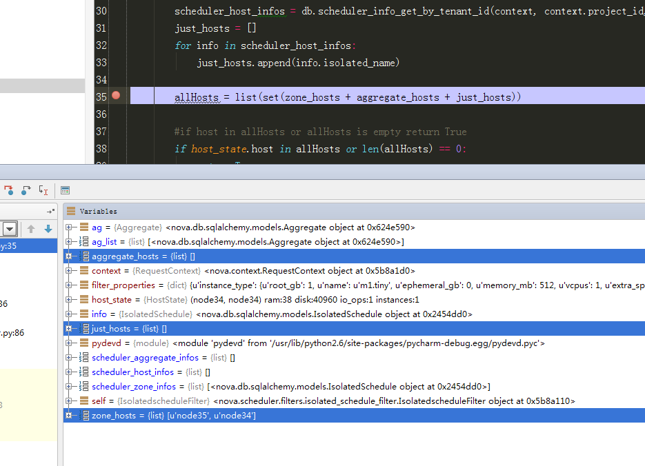Expand the pydevd module node
The image size is (645, 466).
[69, 343]
